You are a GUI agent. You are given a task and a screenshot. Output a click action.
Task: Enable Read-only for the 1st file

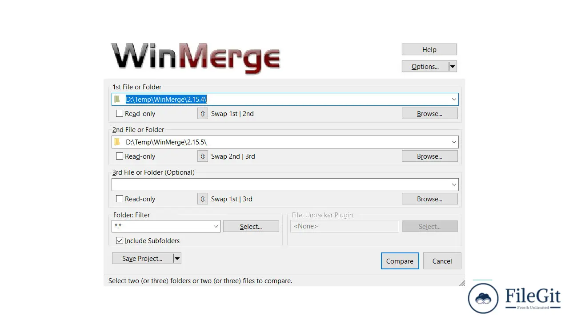(120, 114)
